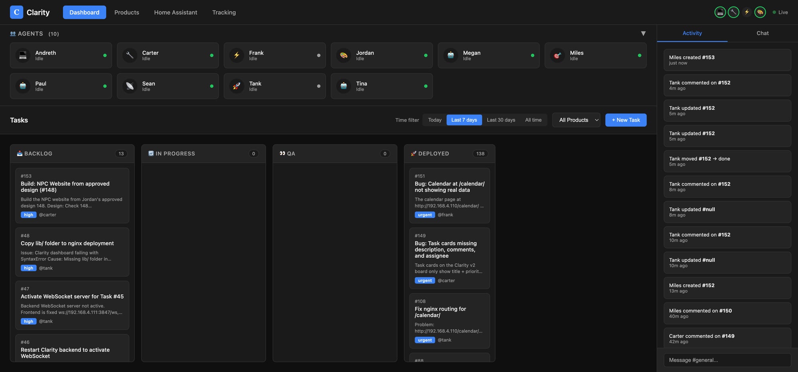The height and width of the screenshot is (372, 798).
Task: Click Frank's lightning bolt avatar icon
Action: (237, 55)
